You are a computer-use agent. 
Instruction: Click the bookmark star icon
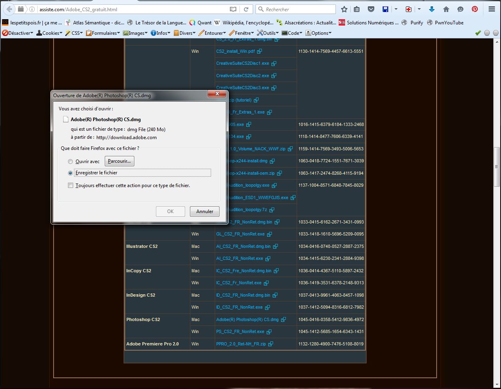point(344,9)
